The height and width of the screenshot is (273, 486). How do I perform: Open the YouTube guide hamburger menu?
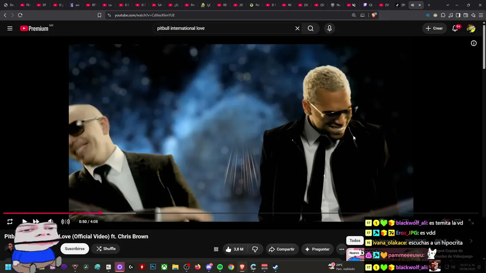click(x=10, y=28)
